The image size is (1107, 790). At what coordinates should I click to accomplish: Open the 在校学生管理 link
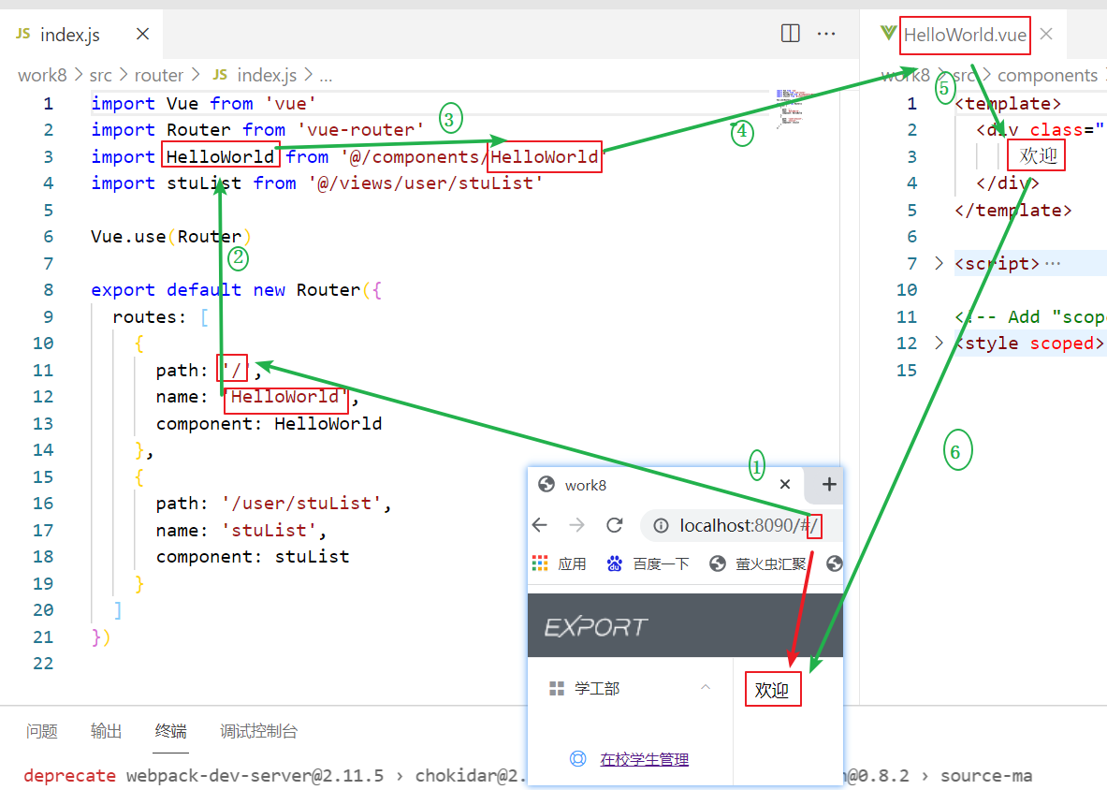click(643, 758)
